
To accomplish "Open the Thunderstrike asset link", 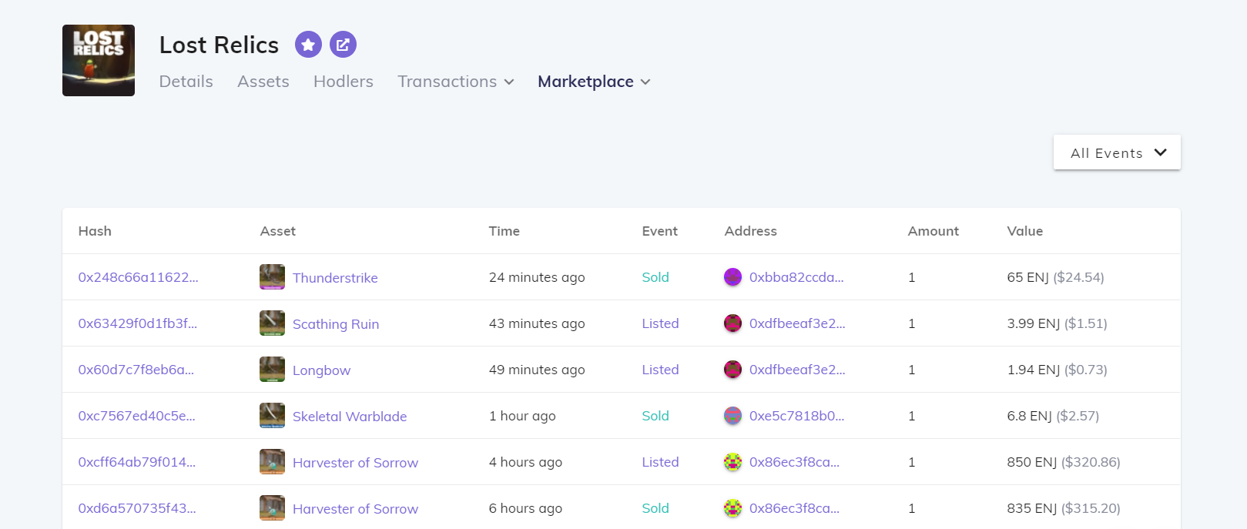I will pyautogui.click(x=335, y=278).
